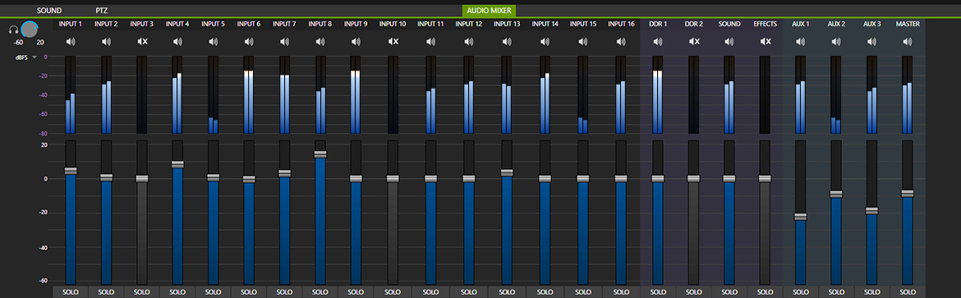Image resolution: width=961 pixels, height=298 pixels.
Task: Mute the MASTER output speaker
Action: [x=907, y=42]
